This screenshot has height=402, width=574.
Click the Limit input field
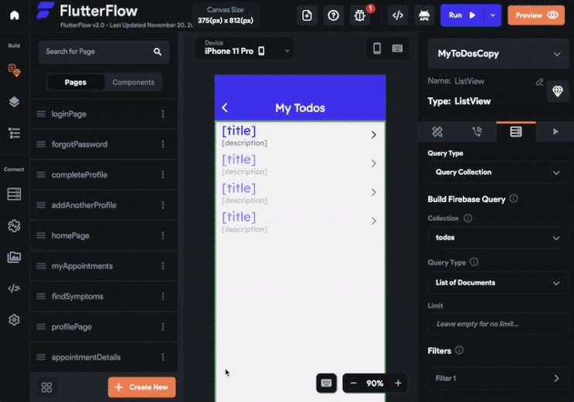click(x=498, y=324)
